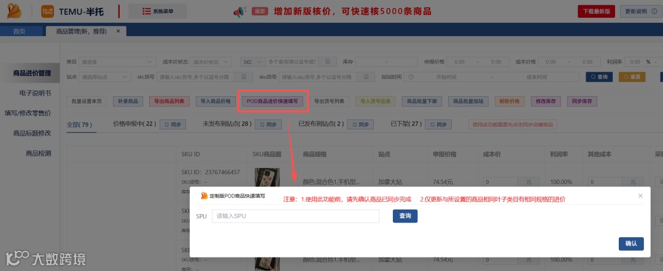663x271 pixels.
Task: Click the 商品批量下架 button
Action: tap(422, 101)
